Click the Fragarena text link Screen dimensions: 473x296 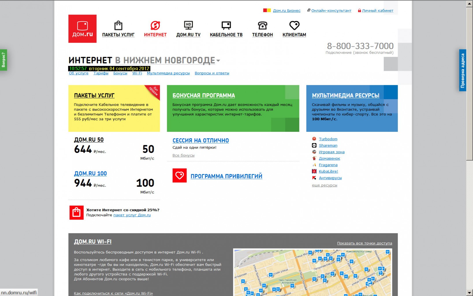(328, 165)
